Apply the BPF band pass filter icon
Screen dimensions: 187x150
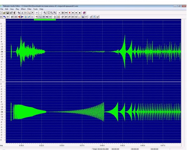coord(63,17)
